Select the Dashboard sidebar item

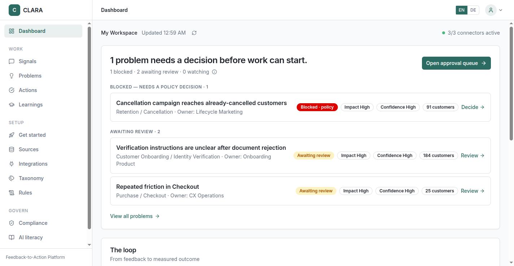tap(43, 31)
